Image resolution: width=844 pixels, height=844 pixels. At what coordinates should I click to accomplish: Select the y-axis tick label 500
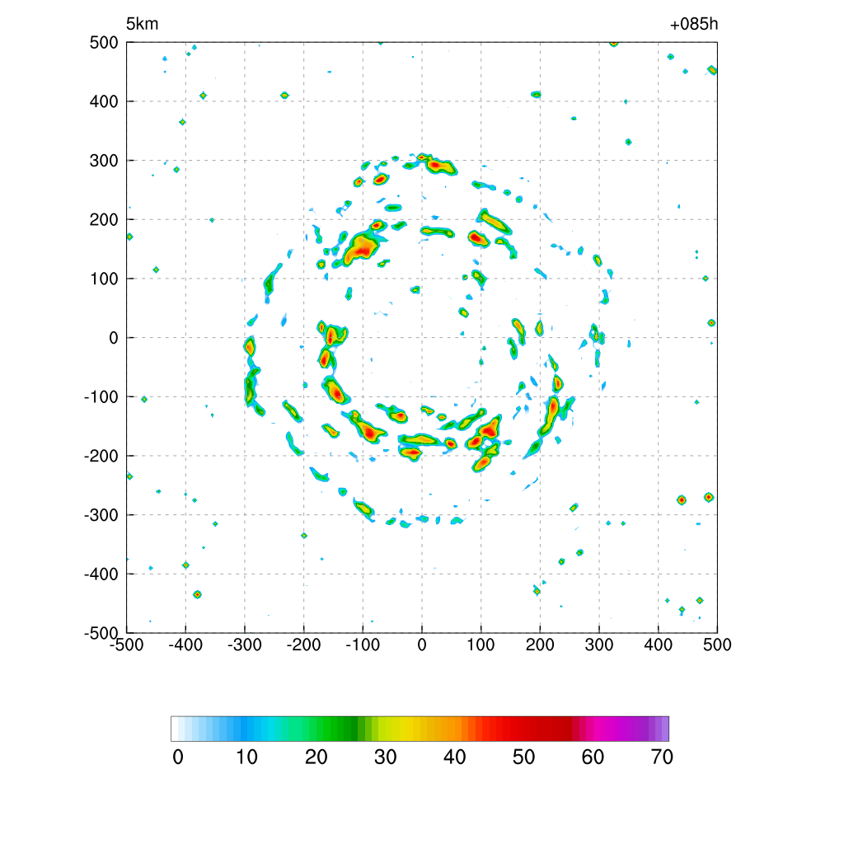104,43
